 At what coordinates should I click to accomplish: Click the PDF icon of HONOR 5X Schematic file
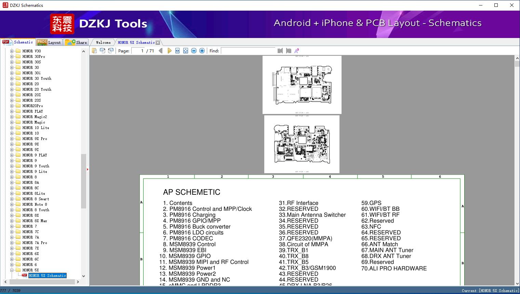click(x=25, y=275)
